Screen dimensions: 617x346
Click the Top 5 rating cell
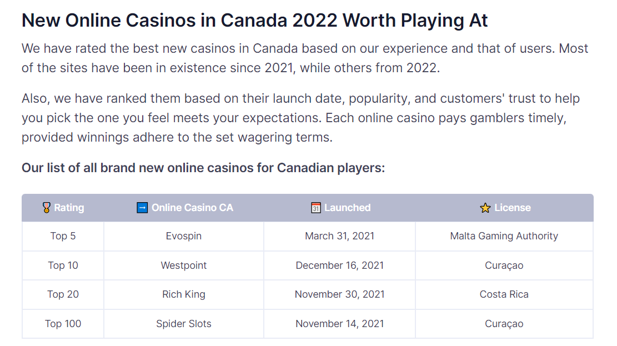click(x=63, y=236)
